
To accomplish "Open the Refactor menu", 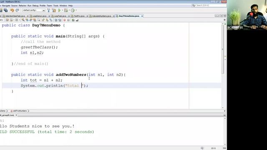I will (x=23, y=5).
